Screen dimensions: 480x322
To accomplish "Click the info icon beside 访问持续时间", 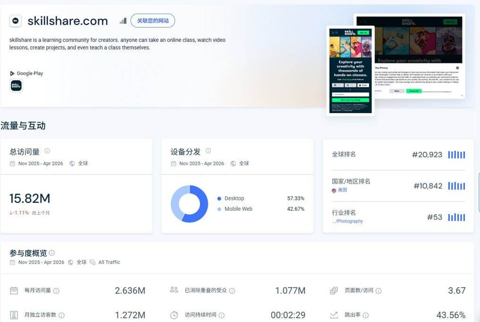I will [x=222, y=315].
